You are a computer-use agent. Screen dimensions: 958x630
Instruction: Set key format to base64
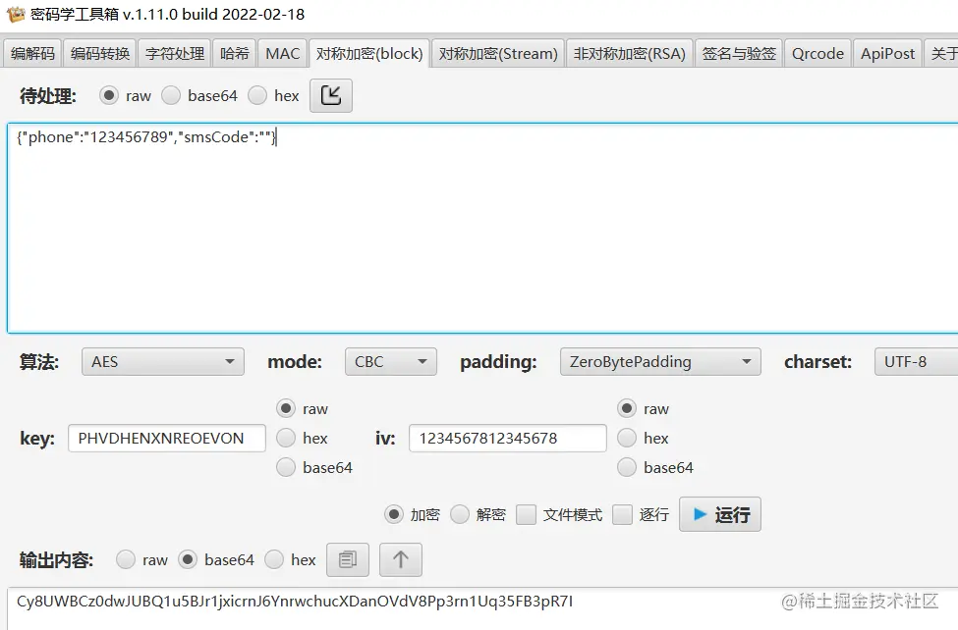pos(286,467)
